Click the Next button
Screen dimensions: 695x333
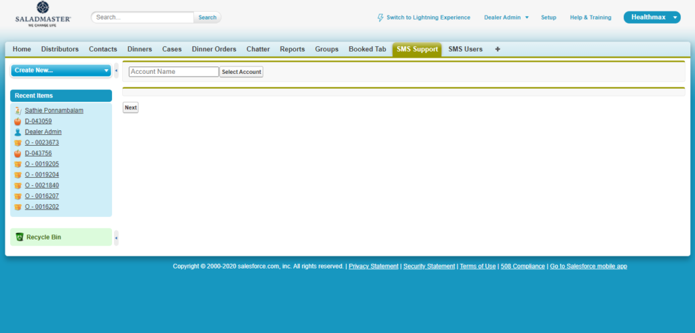[131, 108]
